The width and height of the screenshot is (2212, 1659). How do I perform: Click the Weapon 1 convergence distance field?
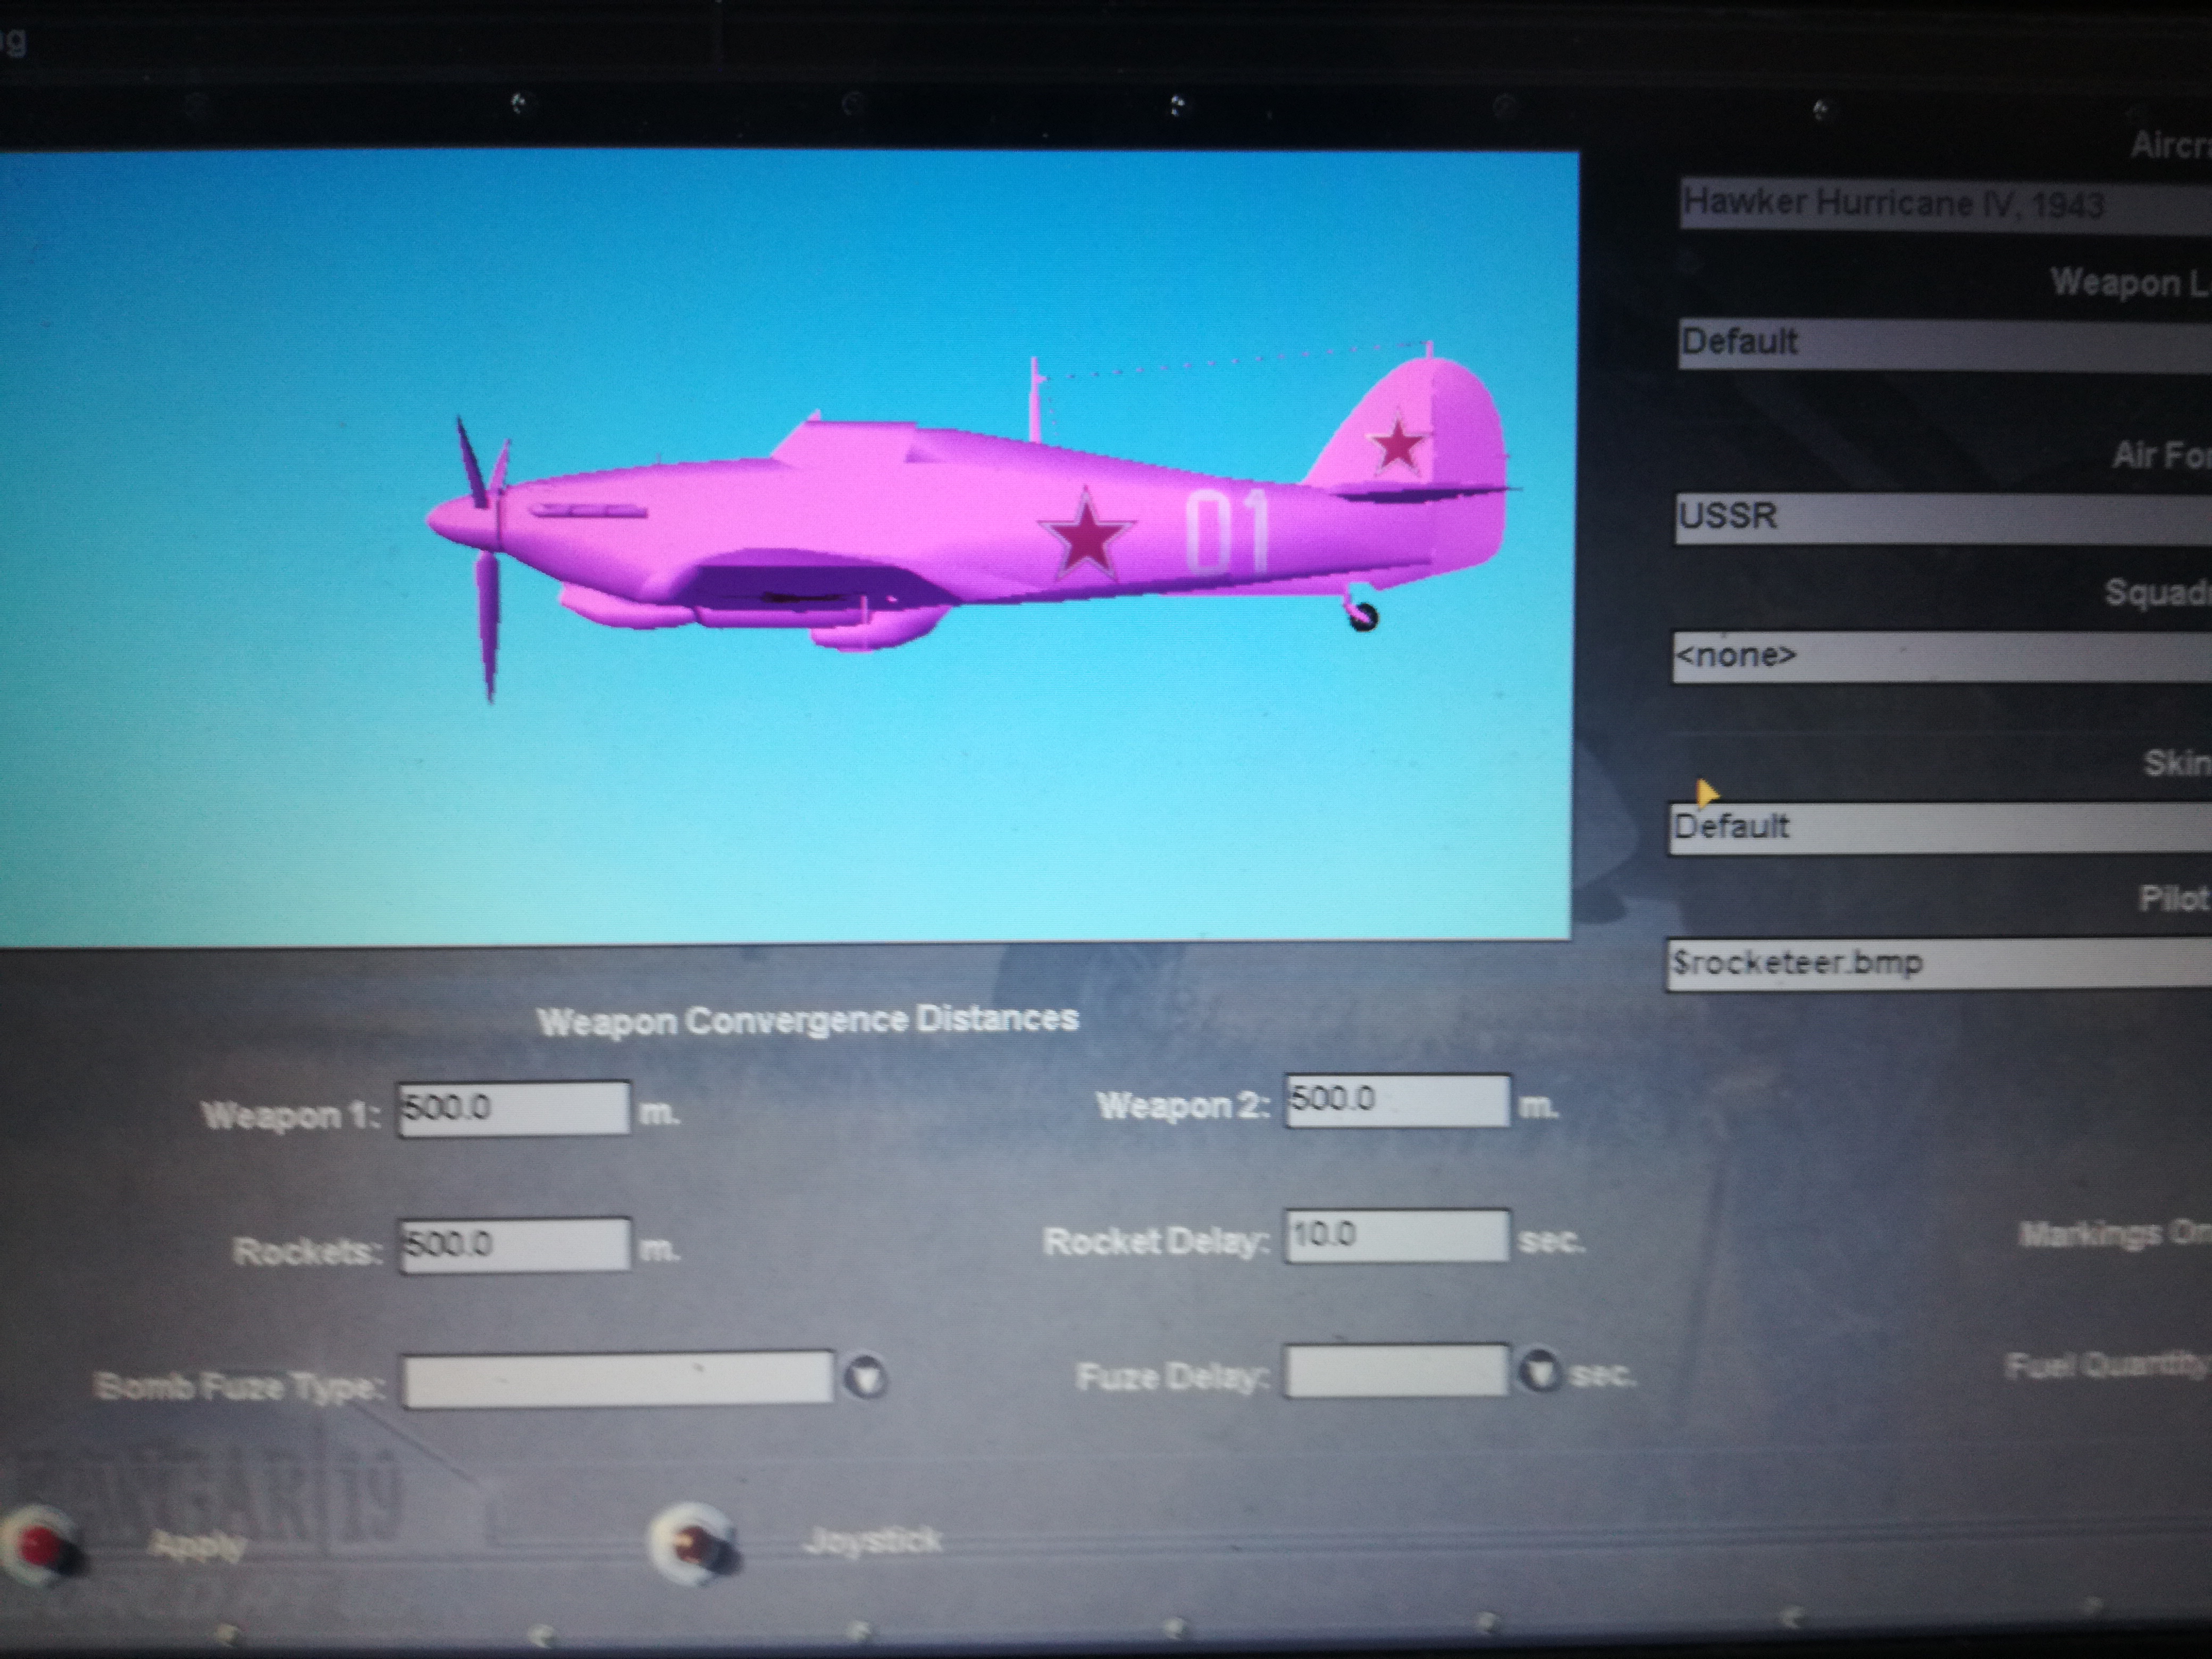pyautogui.click(x=513, y=1109)
